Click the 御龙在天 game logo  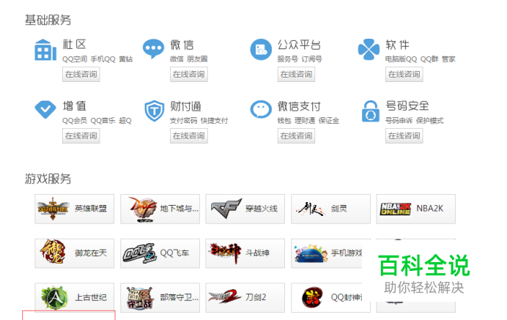[53, 252]
